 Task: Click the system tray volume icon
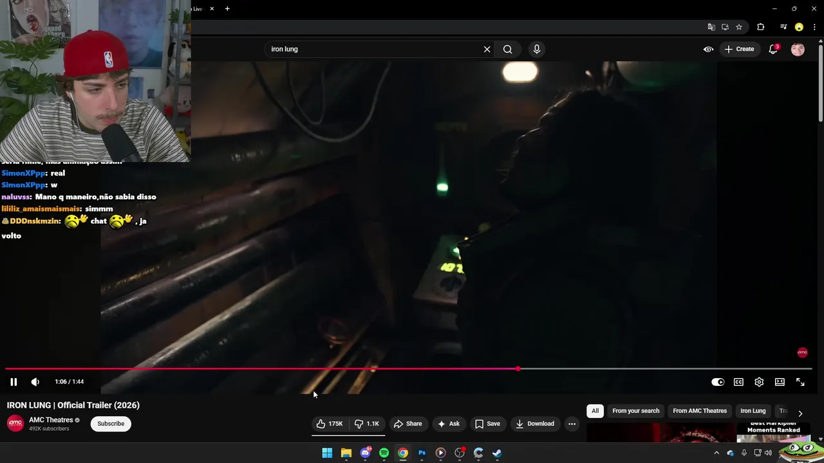[x=768, y=453]
